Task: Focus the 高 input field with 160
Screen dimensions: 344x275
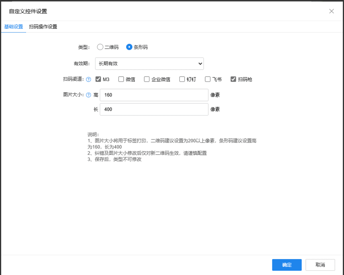Action: pos(154,95)
